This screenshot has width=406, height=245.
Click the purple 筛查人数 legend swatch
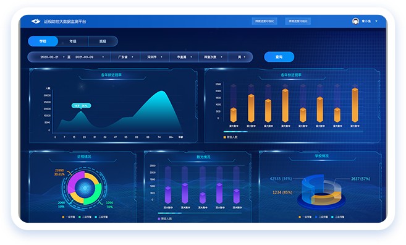pos(159,218)
